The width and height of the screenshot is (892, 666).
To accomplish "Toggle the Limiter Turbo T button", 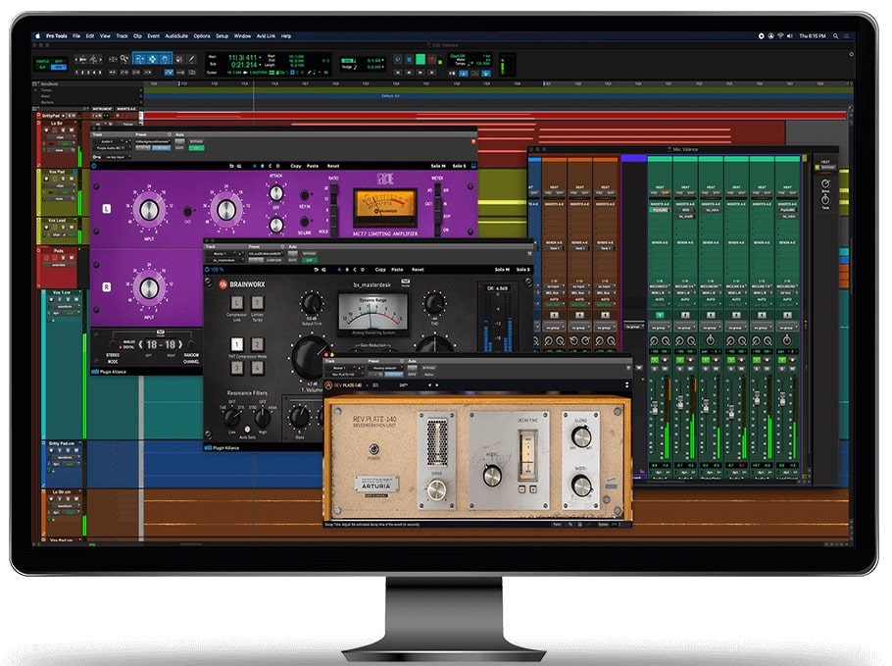I will (x=257, y=303).
